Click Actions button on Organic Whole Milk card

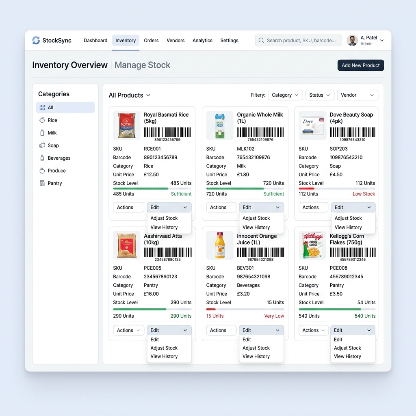pyautogui.click(x=221, y=207)
